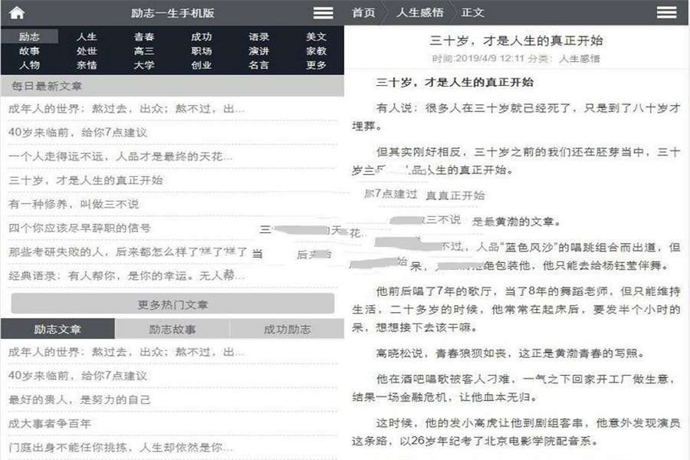Screen dimensions: 690x460
Task: Open 经典语录：有人帮你 article
Action: pyautogui.click(x=127, y=275)
